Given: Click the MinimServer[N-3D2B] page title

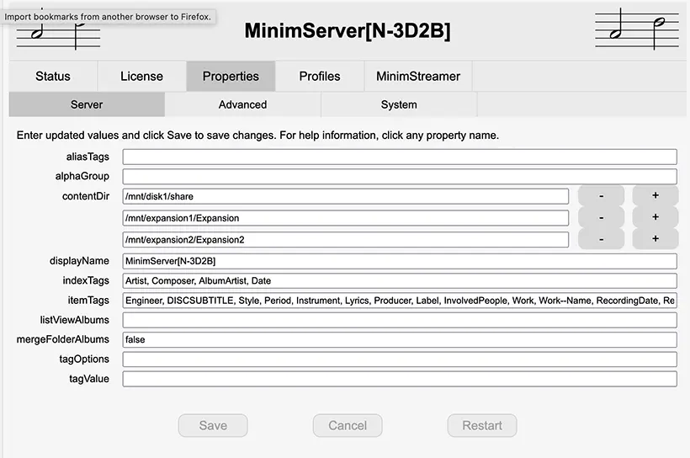Looking at the screenshot, I should tap(348, 31).
